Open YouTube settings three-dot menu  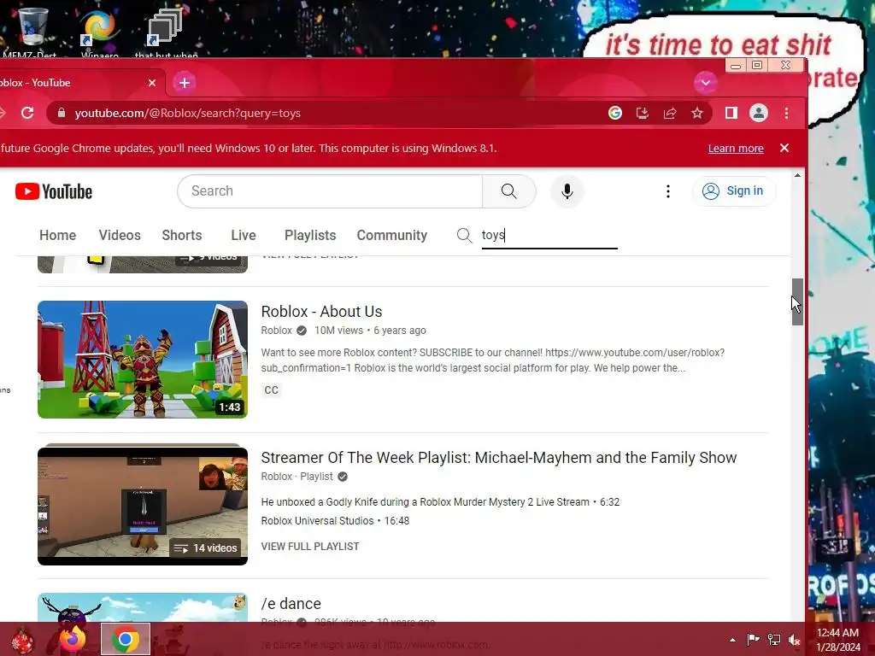click(668, 191)
